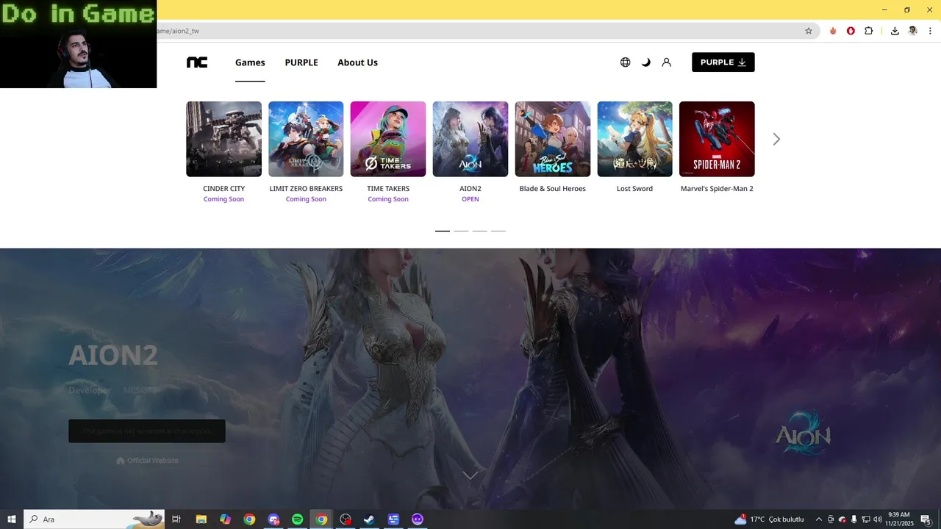Click the game not available button
941x529 pixels.
click(x=147, y=431)
